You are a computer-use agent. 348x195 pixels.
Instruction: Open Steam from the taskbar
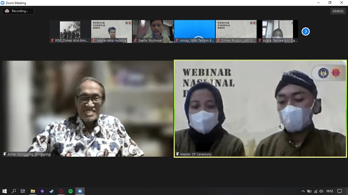coord(51,191)
